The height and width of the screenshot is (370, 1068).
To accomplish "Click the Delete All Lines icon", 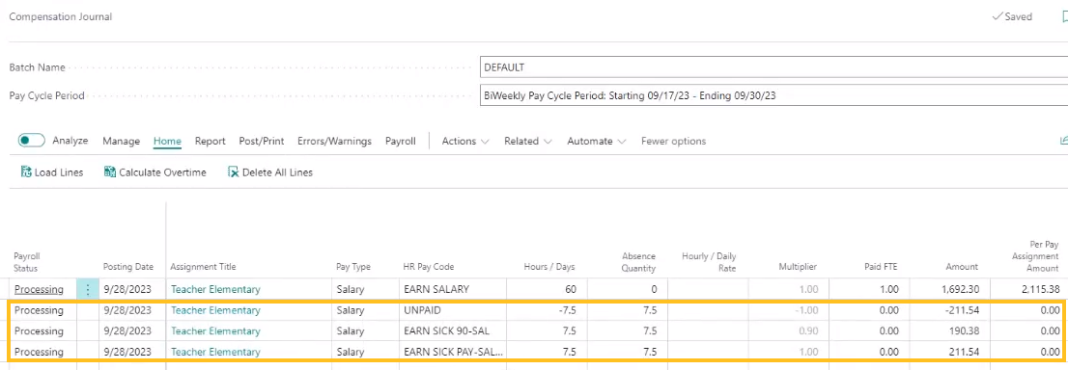I will point(234,172).
